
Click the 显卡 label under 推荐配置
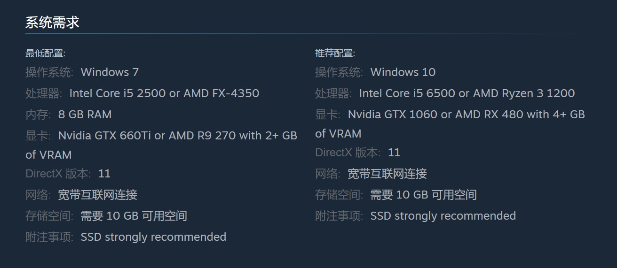tap(327, 115)
